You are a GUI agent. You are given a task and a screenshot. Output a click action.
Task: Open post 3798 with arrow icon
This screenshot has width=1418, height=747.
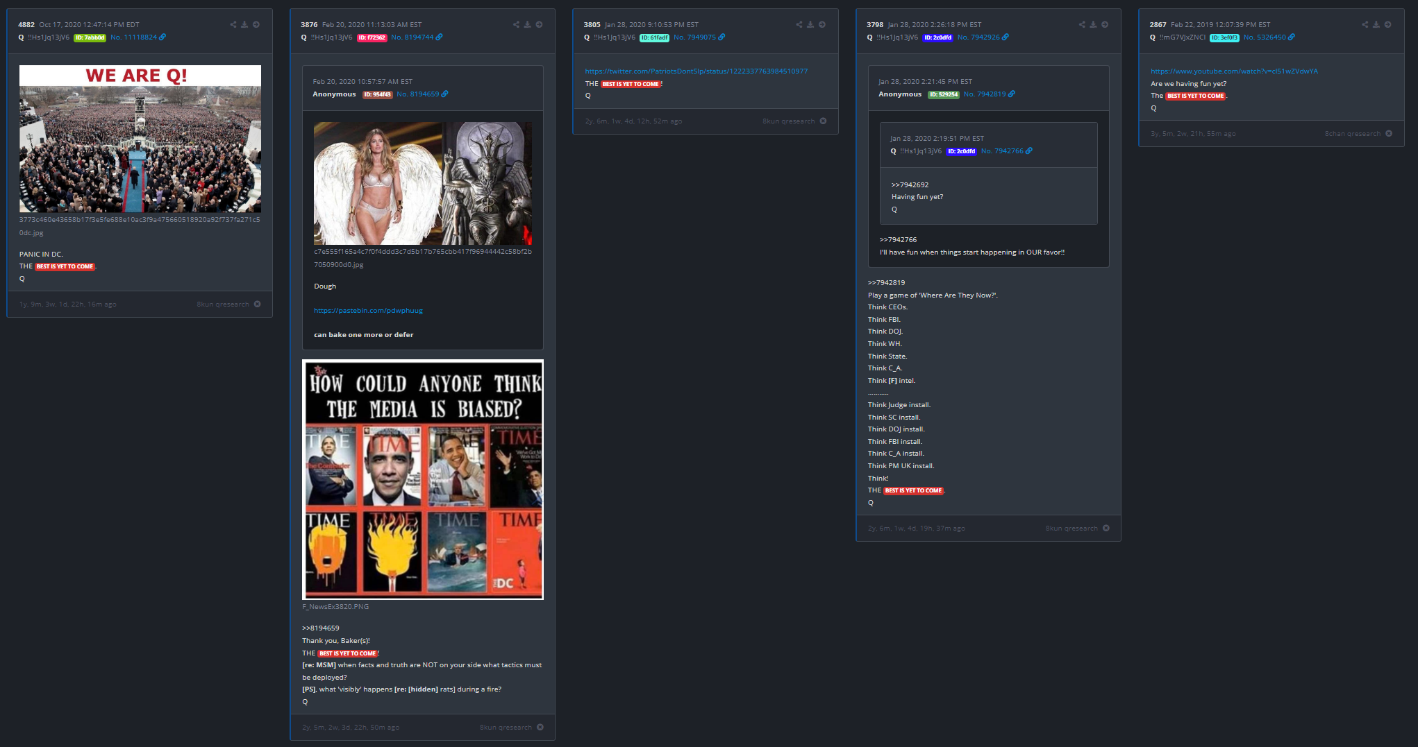[x=1105, y=24]
